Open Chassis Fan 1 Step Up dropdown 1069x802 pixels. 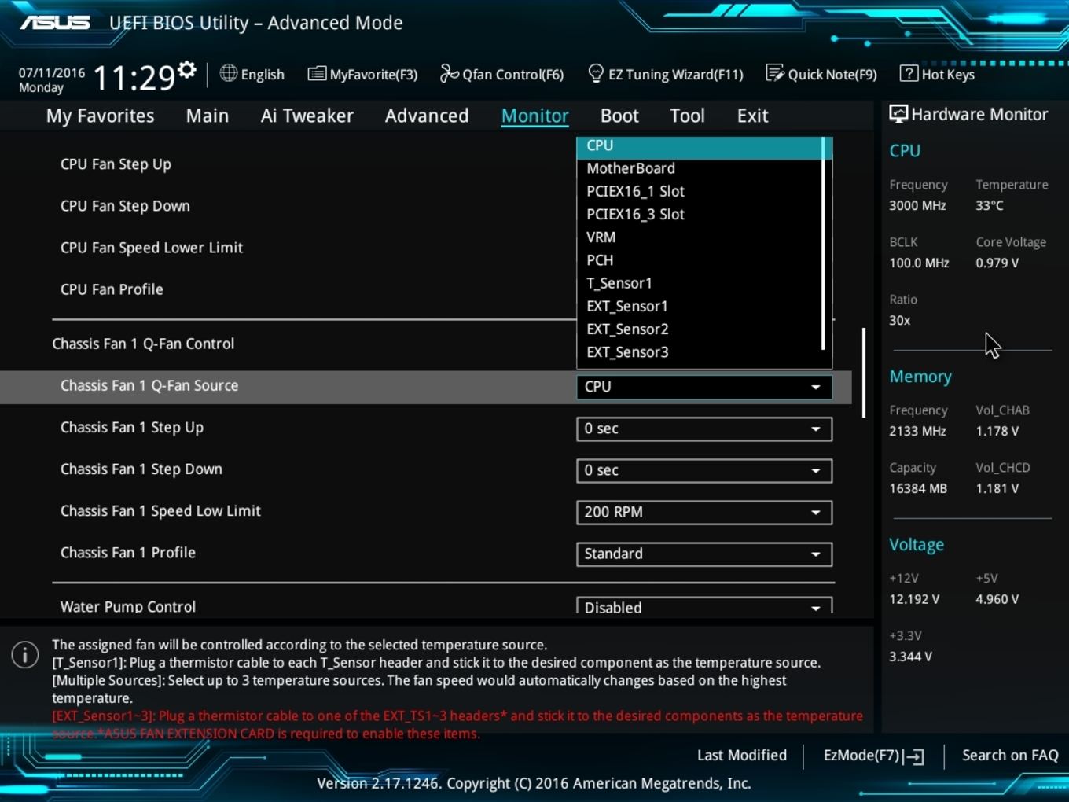(704, 429)
